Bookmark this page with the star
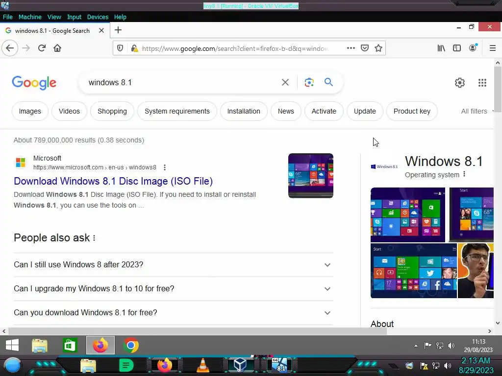The image size is (502, 376). (378, 48)
